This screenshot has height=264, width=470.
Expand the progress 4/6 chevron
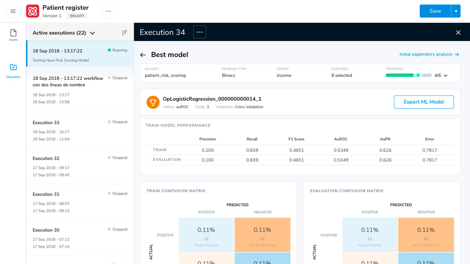tap(445, 75)
